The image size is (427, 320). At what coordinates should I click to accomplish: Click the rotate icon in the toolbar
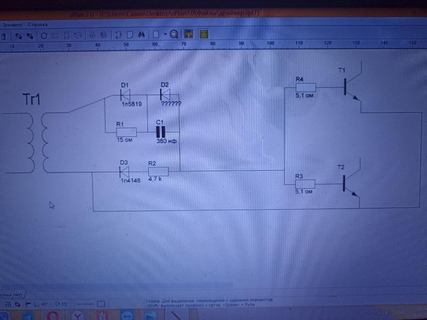point(44,36)
